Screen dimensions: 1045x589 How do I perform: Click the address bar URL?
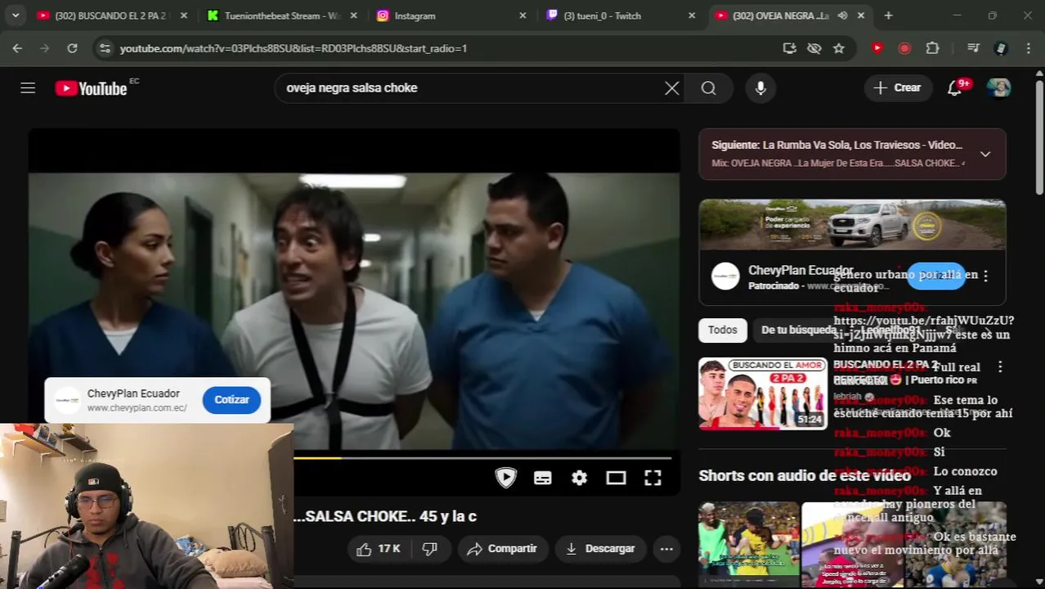pos(293,48)
